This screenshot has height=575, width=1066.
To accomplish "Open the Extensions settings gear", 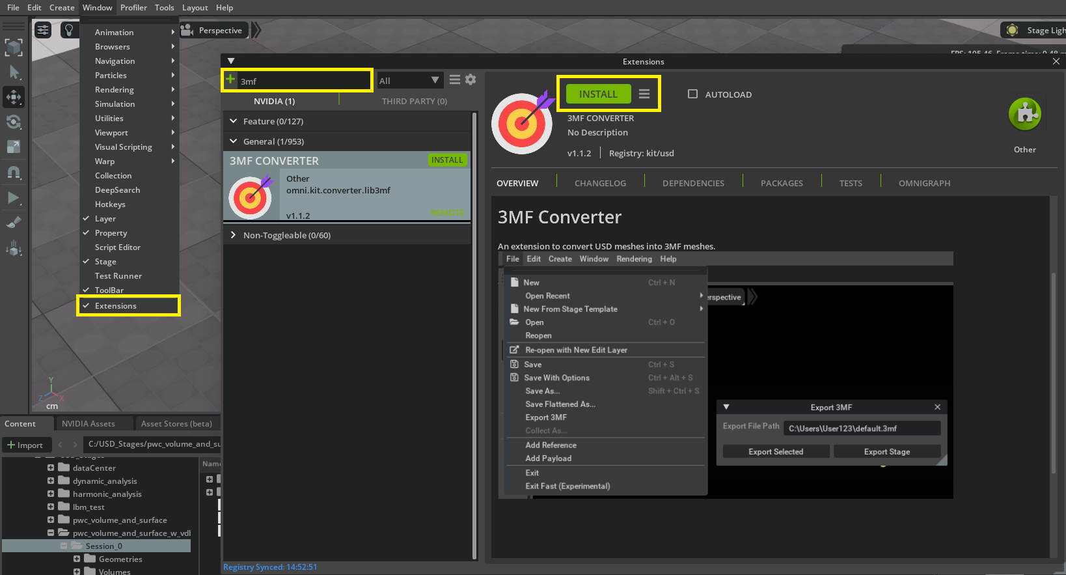I will 471,79.
